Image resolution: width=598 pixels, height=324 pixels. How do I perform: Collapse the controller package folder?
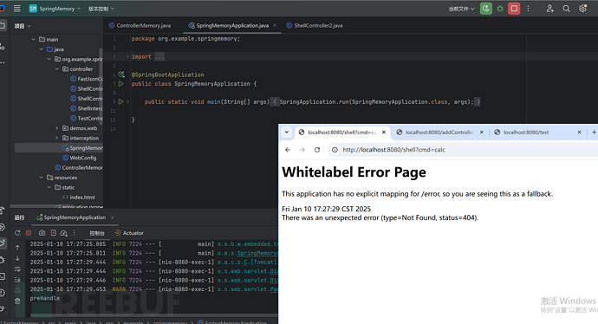coord(57,69)
